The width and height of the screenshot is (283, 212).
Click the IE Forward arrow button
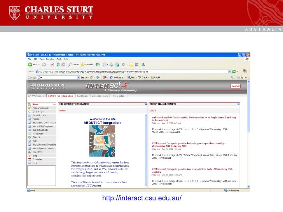click(44, 64)
